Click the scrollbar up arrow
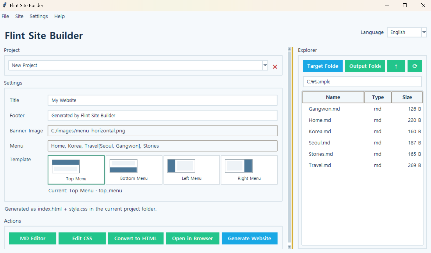431x253 pixels. click(290, 49)
